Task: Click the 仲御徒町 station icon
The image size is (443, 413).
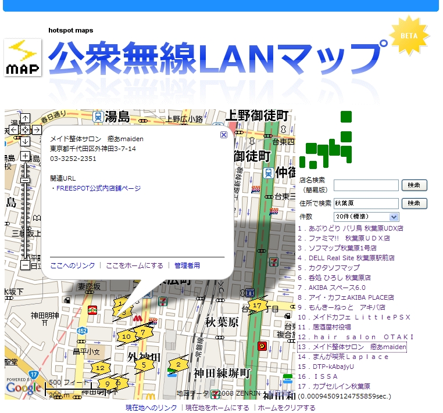Action: click(268, 173)
